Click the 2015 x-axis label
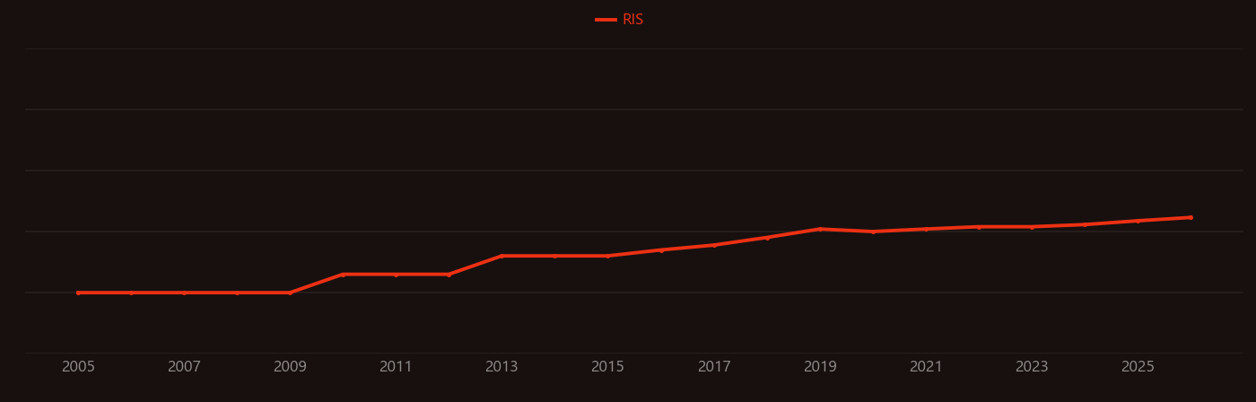This screenshot has height=402, width=1256. 607,367
